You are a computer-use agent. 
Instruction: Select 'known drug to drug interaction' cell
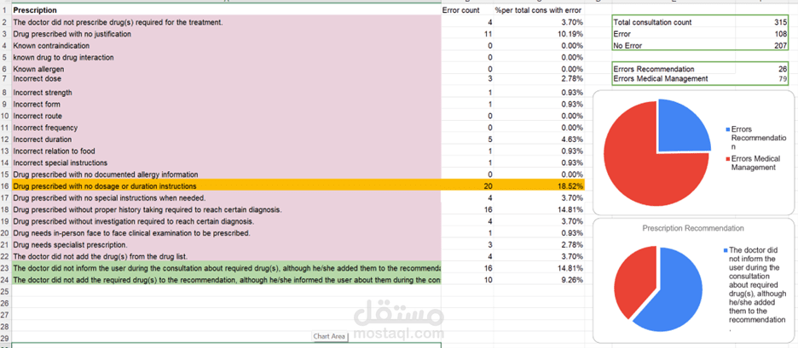(227, 57)
